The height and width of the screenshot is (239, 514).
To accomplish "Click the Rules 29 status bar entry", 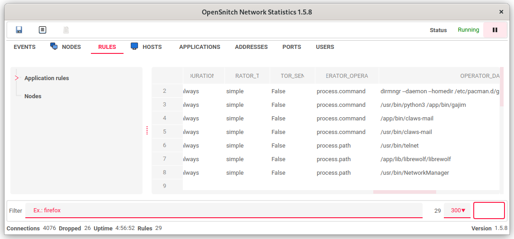I will click(149, 228).
